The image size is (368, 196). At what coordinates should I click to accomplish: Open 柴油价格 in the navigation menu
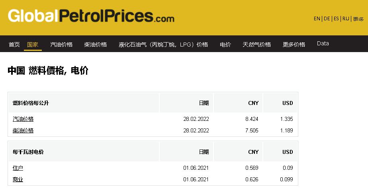tap(96, 45)
